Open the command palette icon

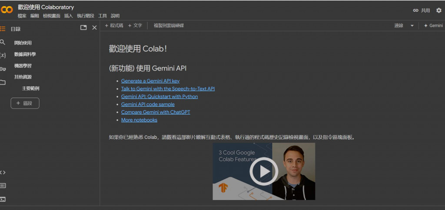3,186
